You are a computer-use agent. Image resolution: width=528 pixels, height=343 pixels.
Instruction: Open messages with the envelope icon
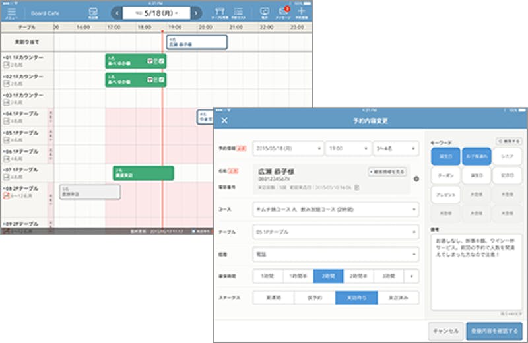click(x=284, y=13)
